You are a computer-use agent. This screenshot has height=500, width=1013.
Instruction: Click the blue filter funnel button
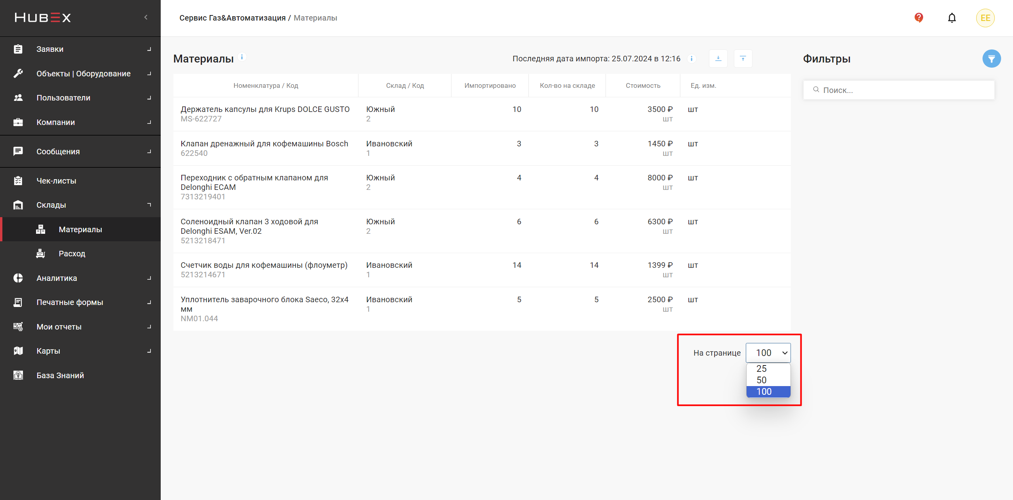(991, 59)
